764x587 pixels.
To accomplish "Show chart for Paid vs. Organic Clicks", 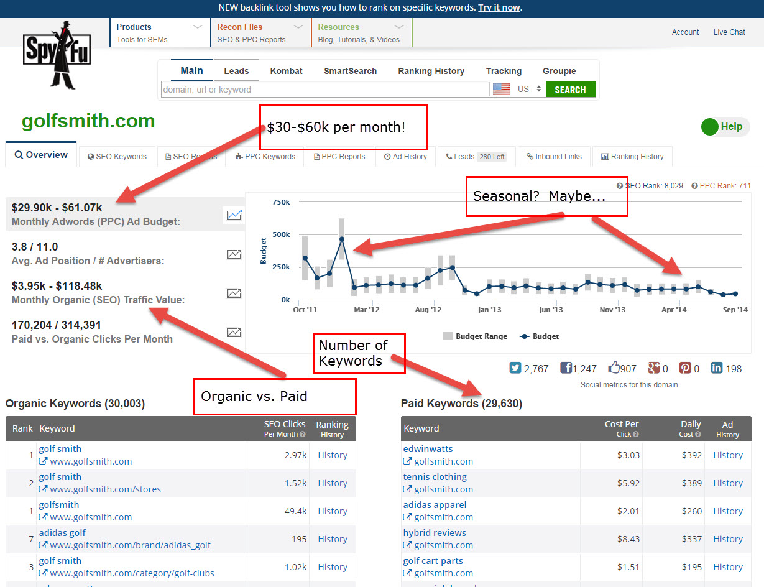I will [234, 333].
